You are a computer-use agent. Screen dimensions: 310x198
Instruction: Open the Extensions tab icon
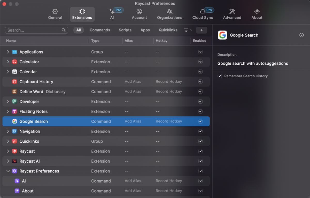point(82,12)
